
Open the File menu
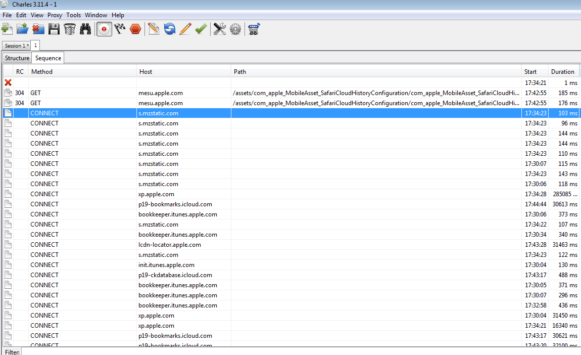coord(7,15)
